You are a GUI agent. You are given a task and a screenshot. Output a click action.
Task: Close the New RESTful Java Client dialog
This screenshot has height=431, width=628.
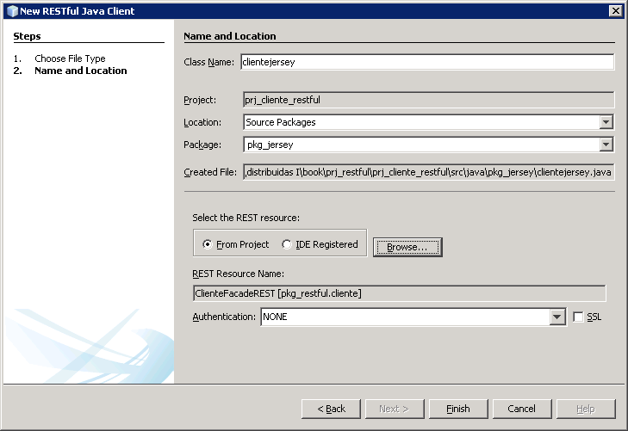coord(615,10)
